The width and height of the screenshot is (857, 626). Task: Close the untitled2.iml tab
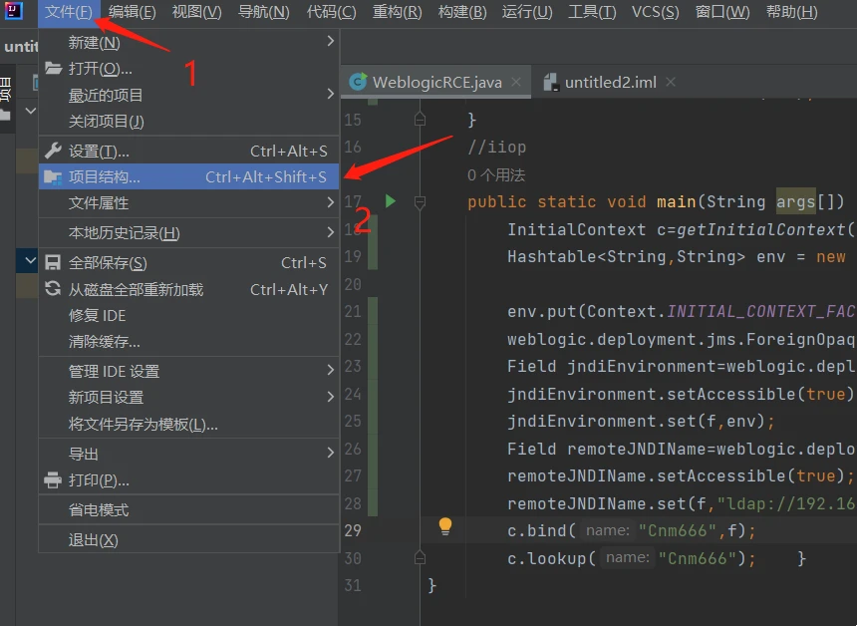(x=671, y=82)
